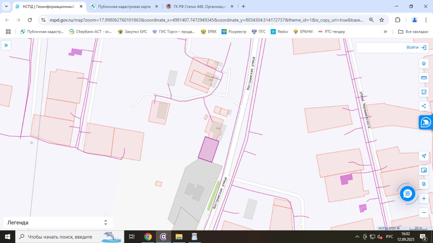Click building labeled 76А on map
Image resolution: width=433 pixels, height=243 pixels.
point(211,80)
